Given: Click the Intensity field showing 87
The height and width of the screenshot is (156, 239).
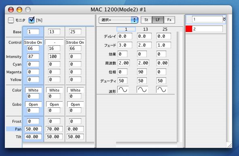Looking at the screenshot, I should (33, 56).
